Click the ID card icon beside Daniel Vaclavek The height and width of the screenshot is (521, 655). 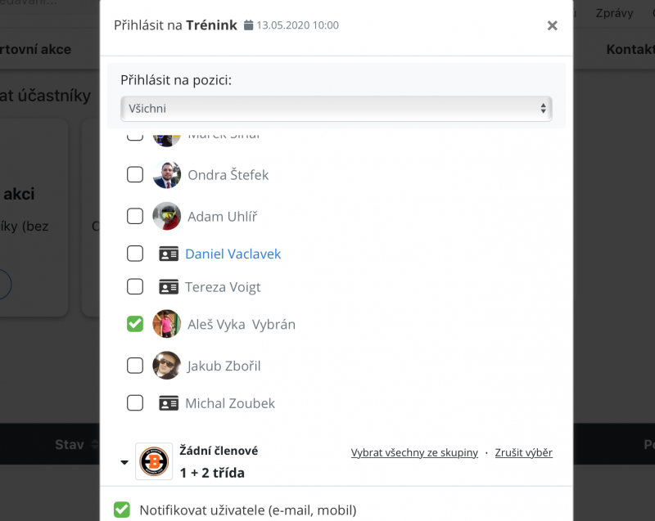[169, 254]
